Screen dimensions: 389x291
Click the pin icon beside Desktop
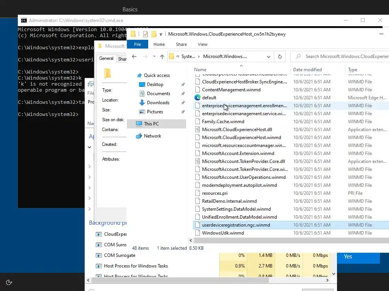[183, 84]
